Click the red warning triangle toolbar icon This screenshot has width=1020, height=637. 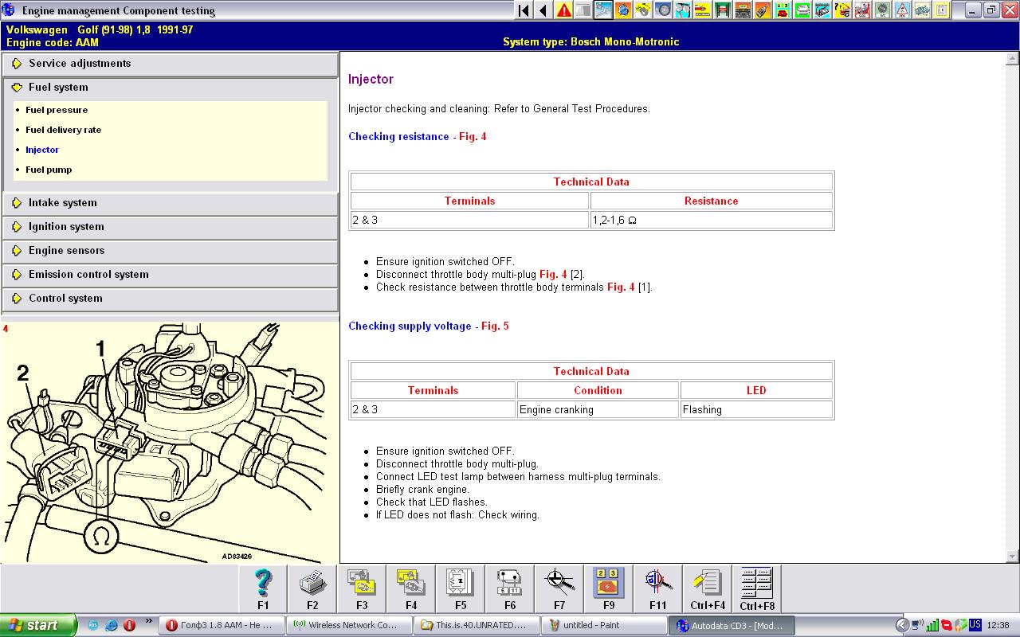coord(563,10)
